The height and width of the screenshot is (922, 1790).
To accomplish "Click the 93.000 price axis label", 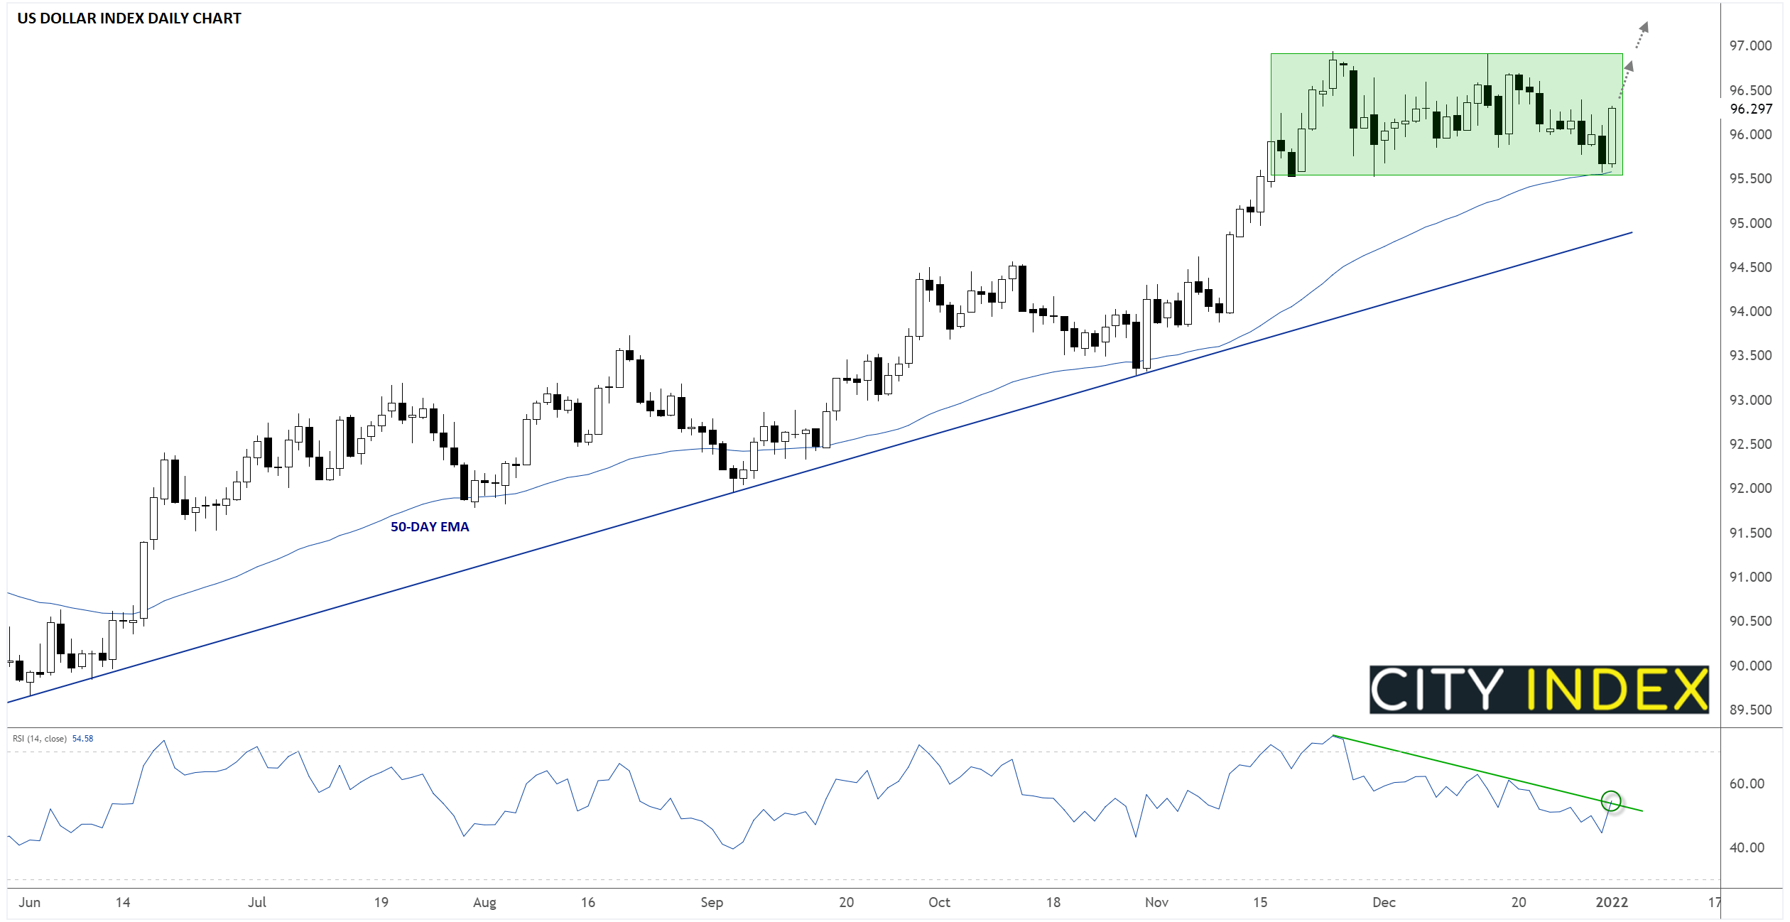I will 1750,400.
